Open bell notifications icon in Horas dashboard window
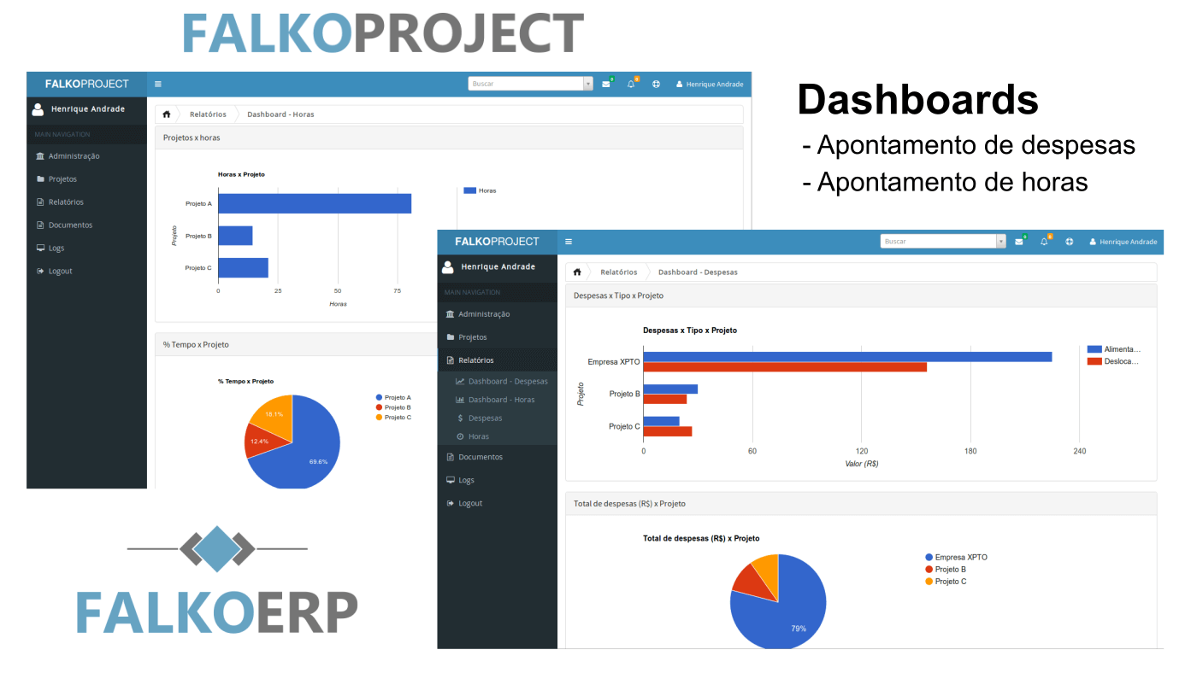The height and width of the screenshot is (673, 1197). click(631, 84)
